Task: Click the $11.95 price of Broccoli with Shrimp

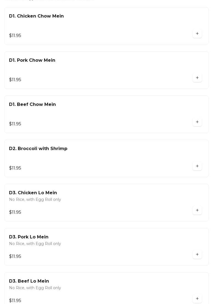Action: tap(15, 168)
